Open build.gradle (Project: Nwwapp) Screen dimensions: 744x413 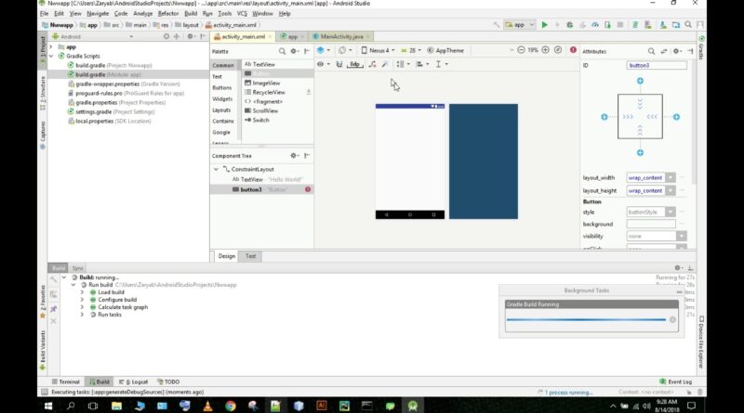[x=113, y=65]
